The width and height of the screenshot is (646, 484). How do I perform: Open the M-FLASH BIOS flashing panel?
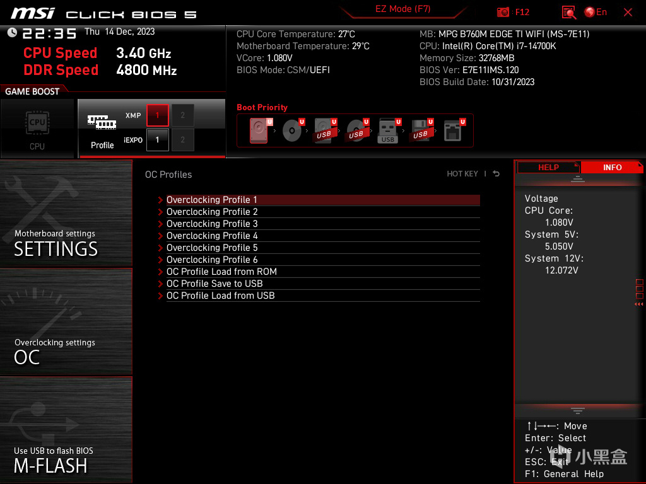point(66,430)
